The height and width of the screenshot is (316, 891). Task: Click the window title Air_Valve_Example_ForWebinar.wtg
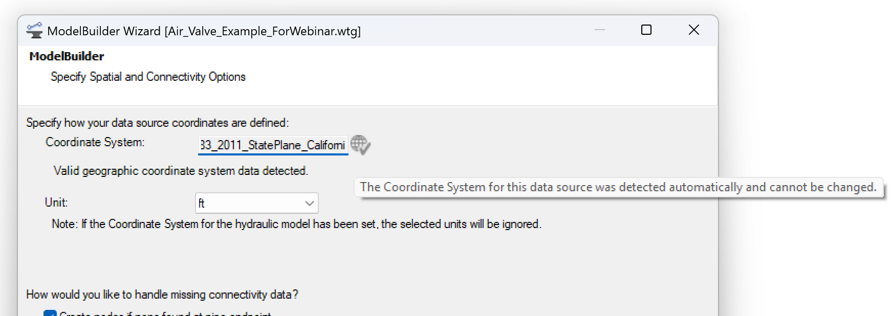tap(263, 31)
